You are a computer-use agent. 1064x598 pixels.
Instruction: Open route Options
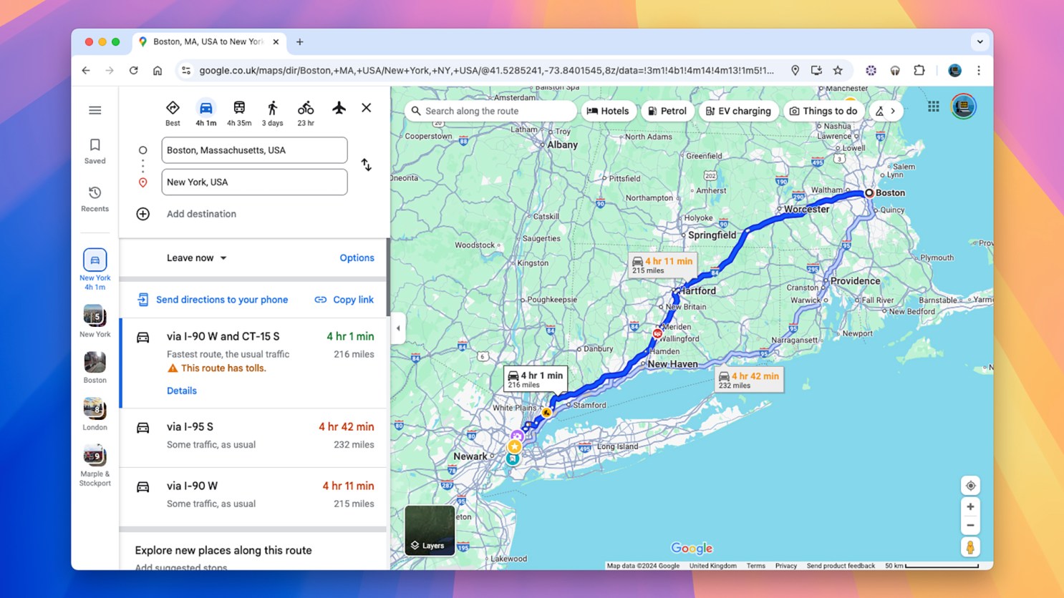(357, 258)
